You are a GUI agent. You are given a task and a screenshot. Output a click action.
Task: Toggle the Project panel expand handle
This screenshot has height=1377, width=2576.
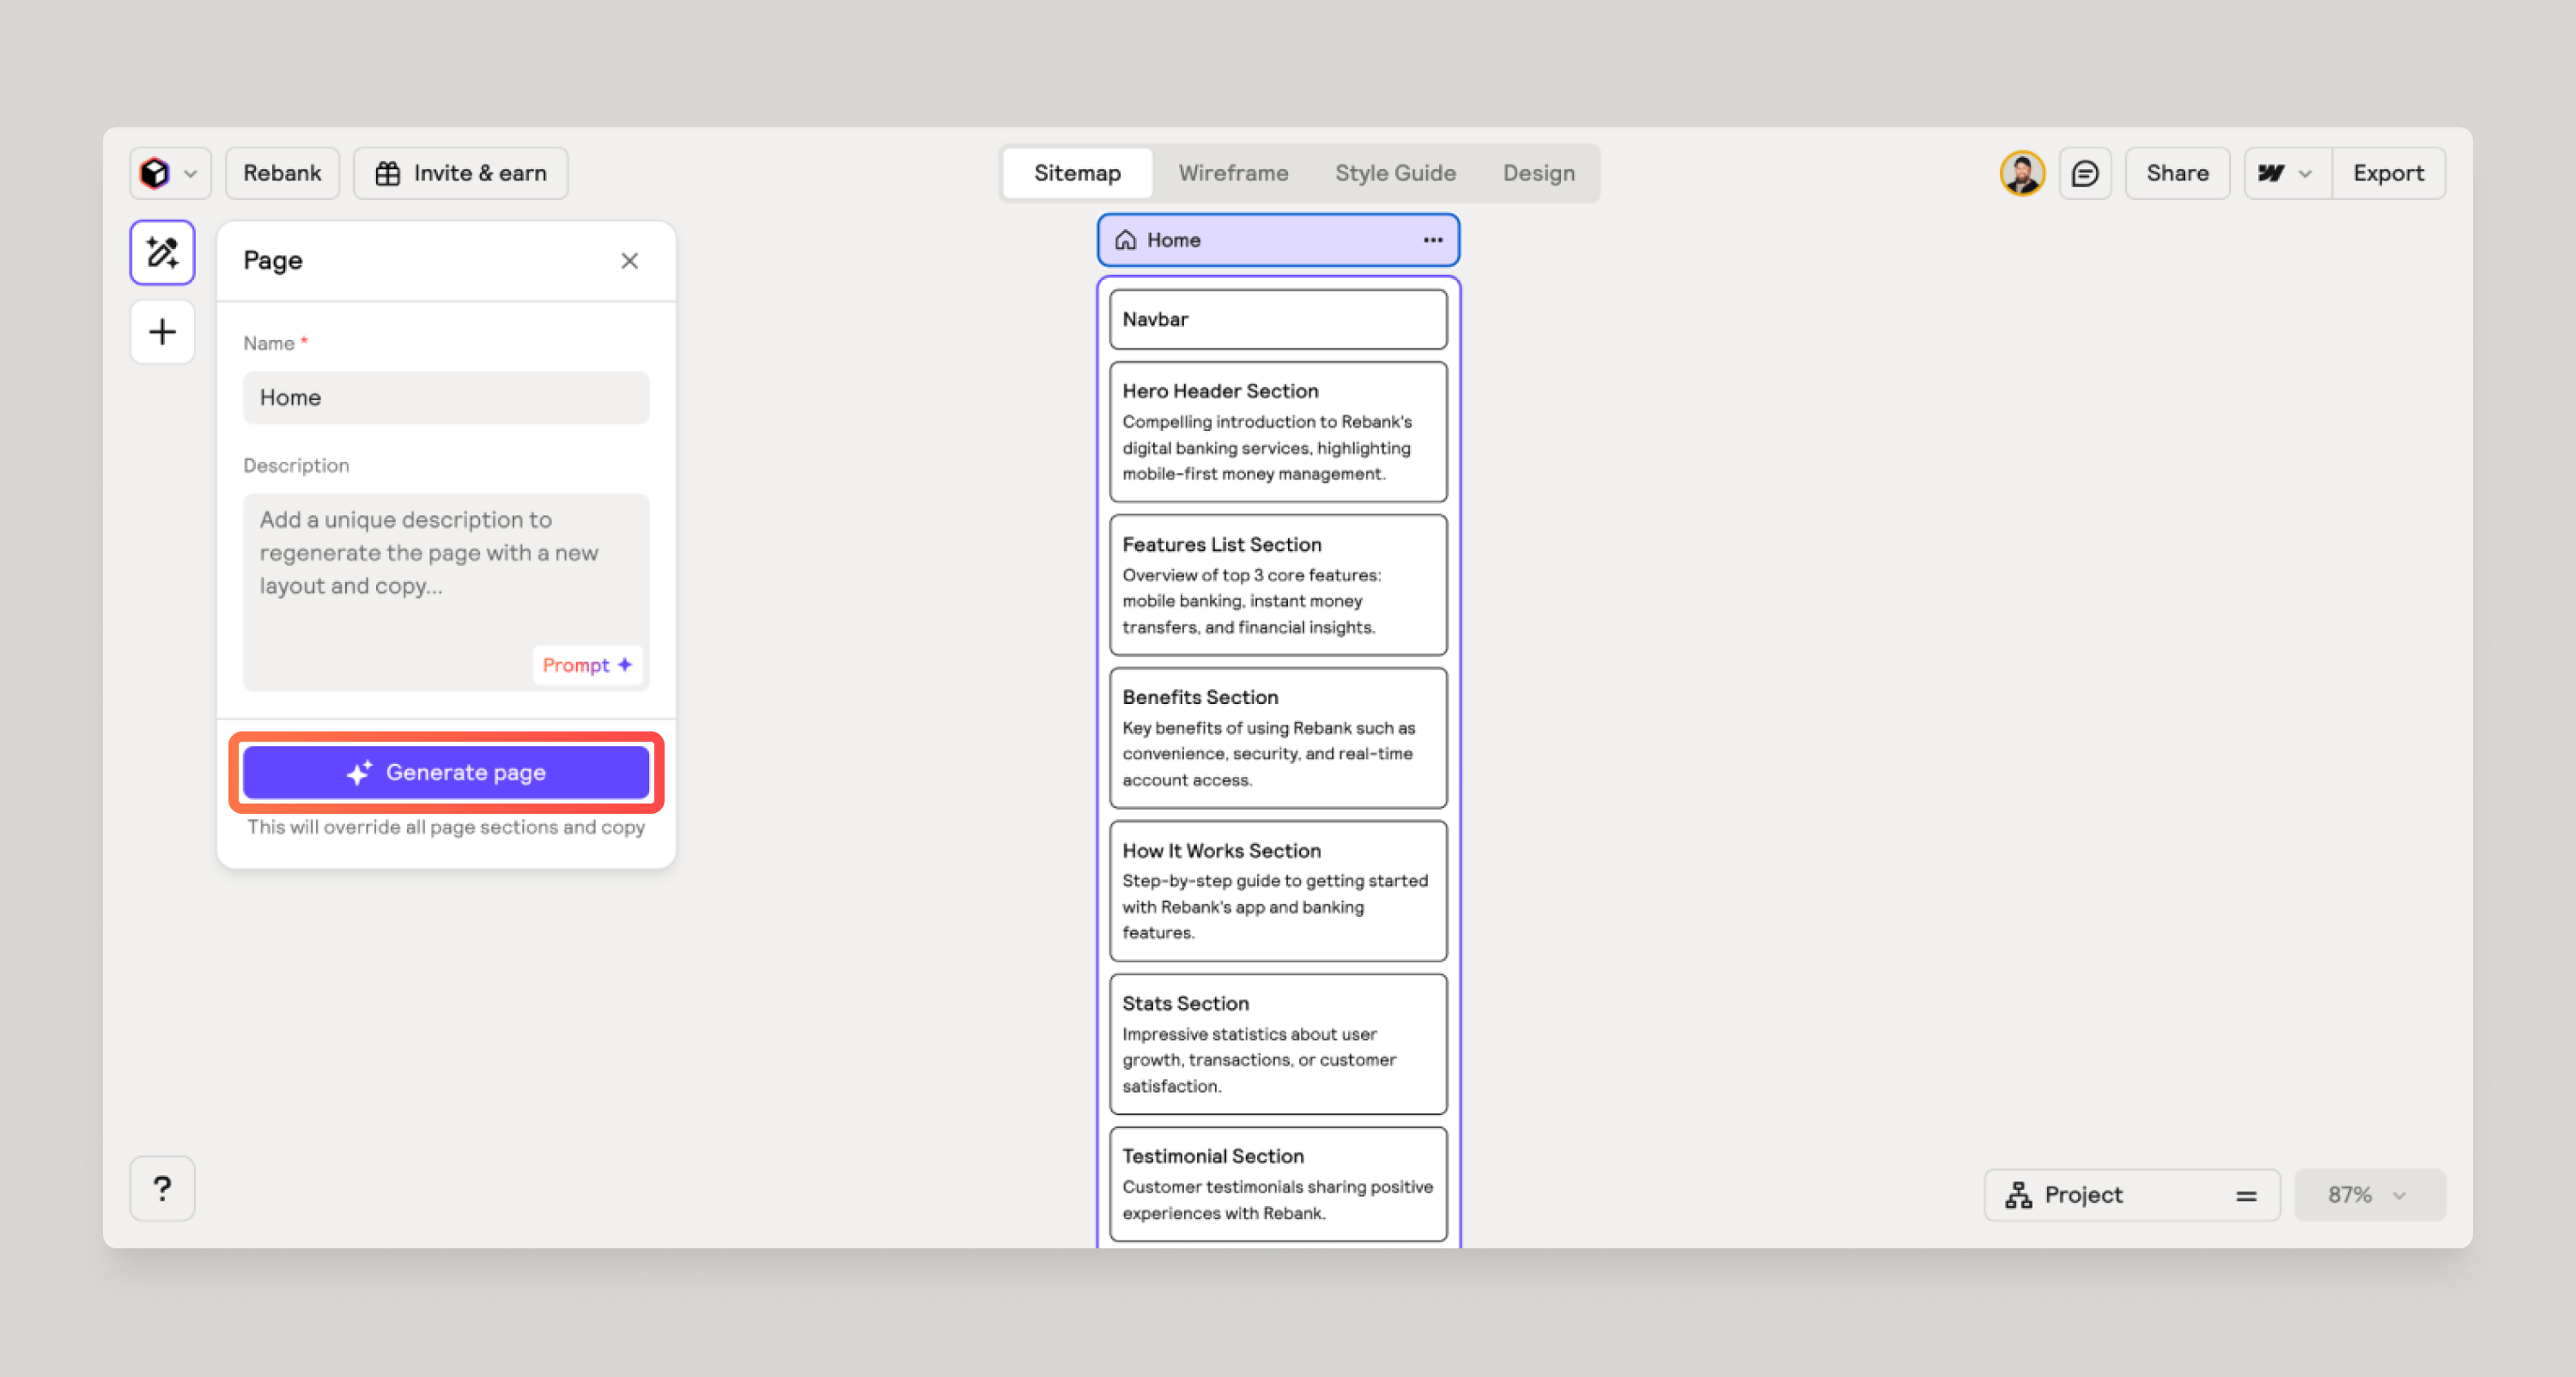coord(2246,1195)
